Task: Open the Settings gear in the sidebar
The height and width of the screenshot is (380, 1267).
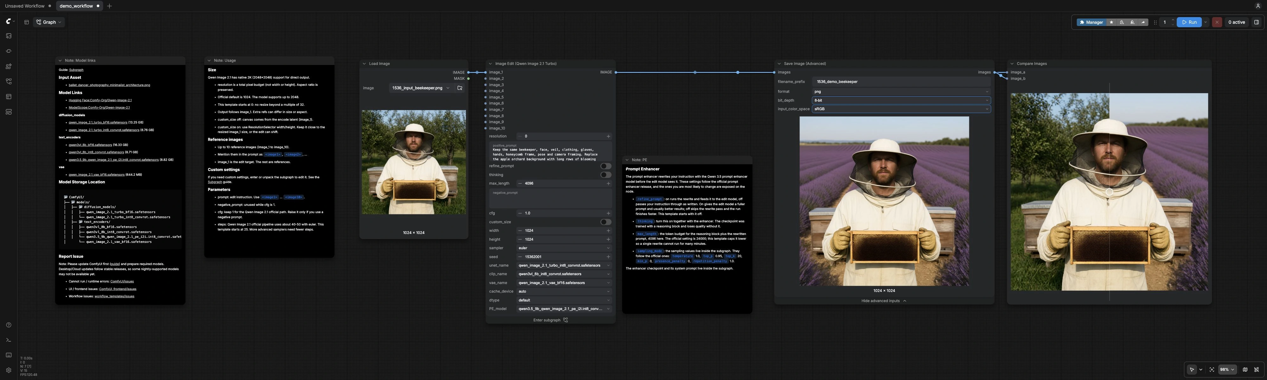Action: [8, 370]
